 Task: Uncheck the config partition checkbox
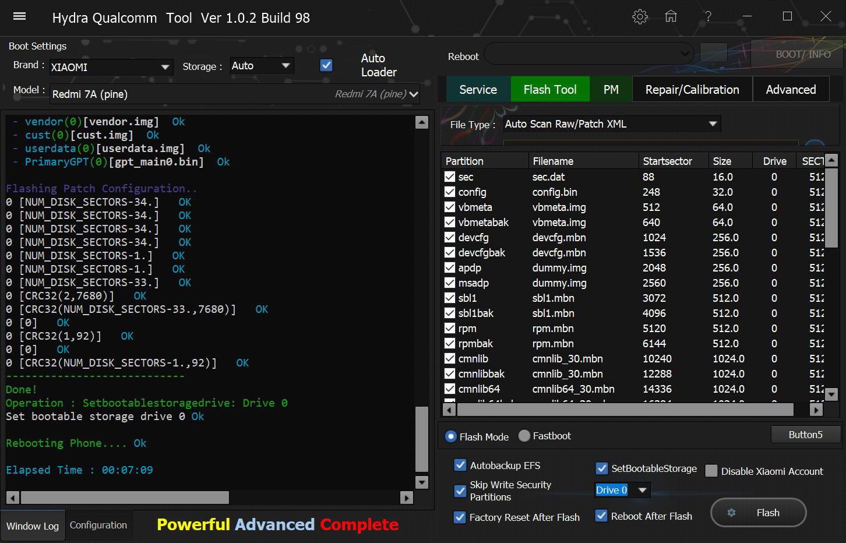click(x=450, y=192)
